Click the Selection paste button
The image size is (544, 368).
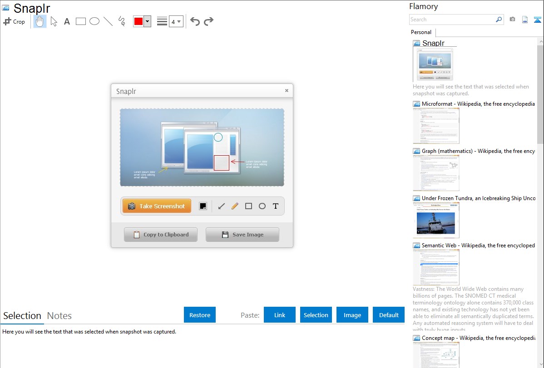[316, 315]
